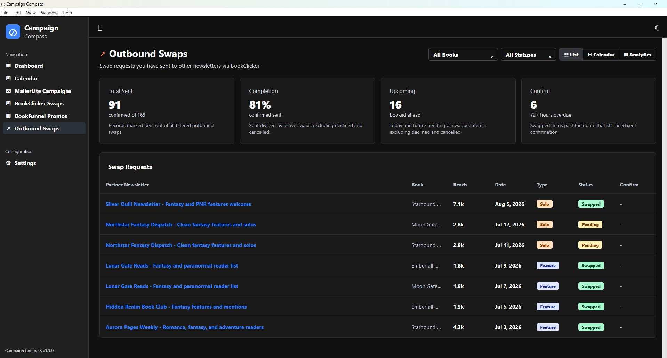
Task: Switch to the Analytics view tab
Action: pos(637,55)
